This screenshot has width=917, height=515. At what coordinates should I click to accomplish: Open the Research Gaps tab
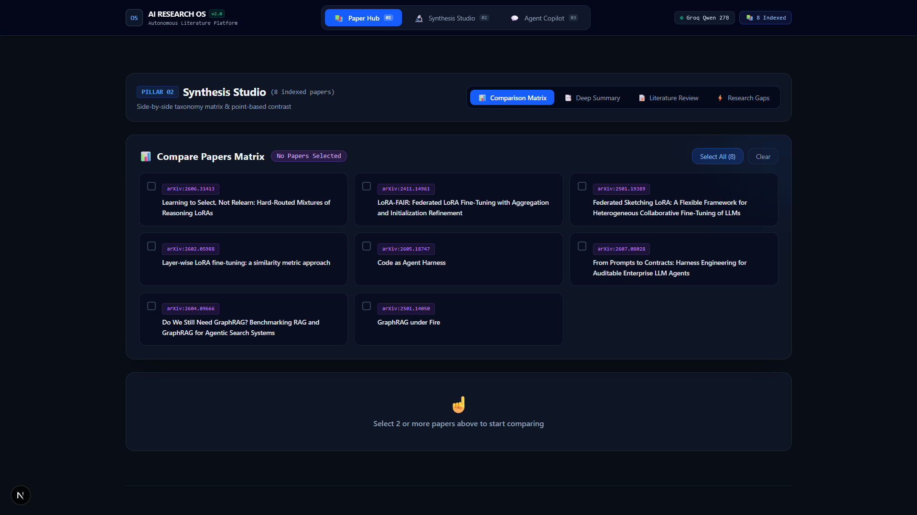point(744,97)
